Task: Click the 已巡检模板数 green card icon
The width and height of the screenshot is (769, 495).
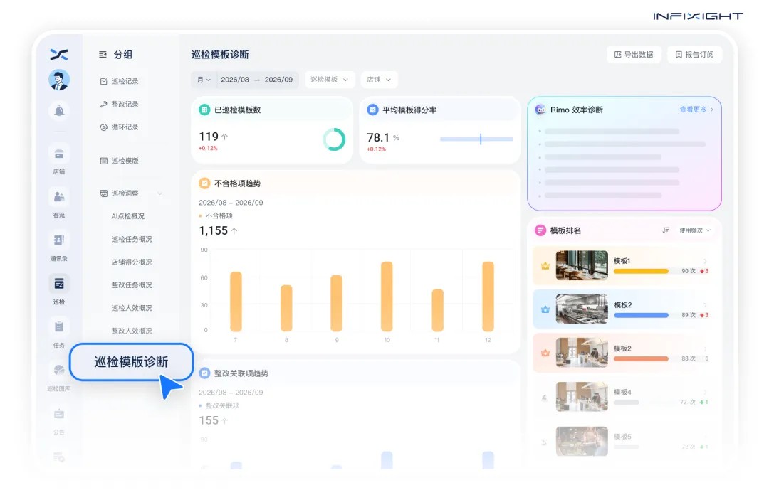Action: 204,110
